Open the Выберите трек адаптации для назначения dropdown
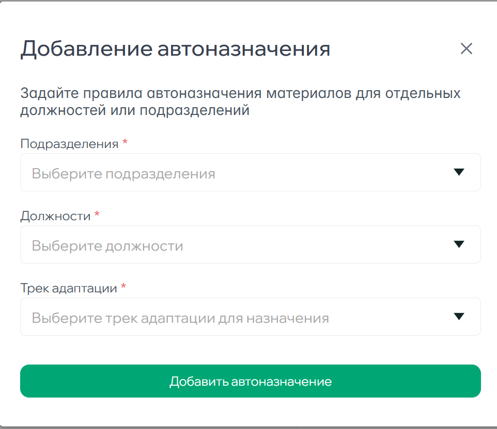 (232, 317)
